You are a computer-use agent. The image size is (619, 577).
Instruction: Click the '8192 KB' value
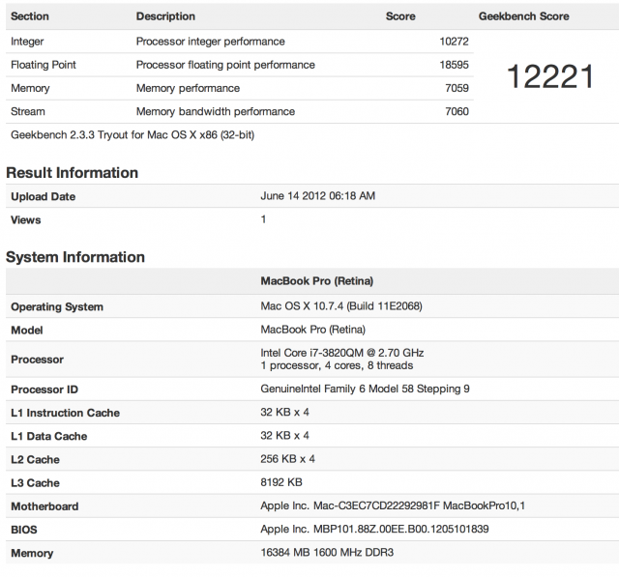click(x=281, y=482)
